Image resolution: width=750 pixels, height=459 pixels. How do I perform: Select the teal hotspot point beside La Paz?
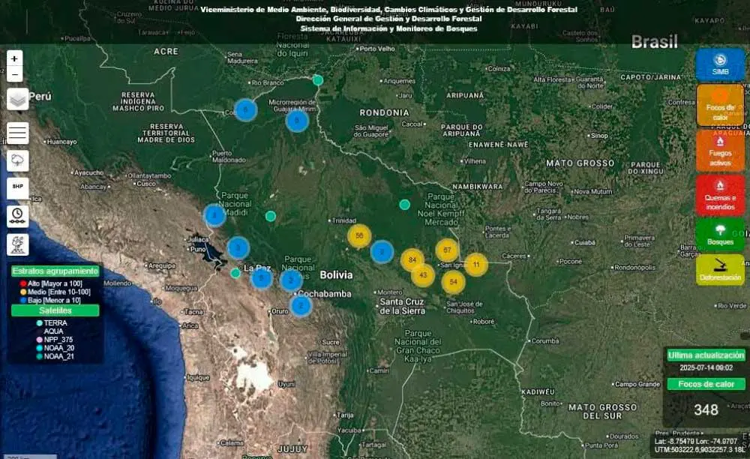[x=235, y=273]
